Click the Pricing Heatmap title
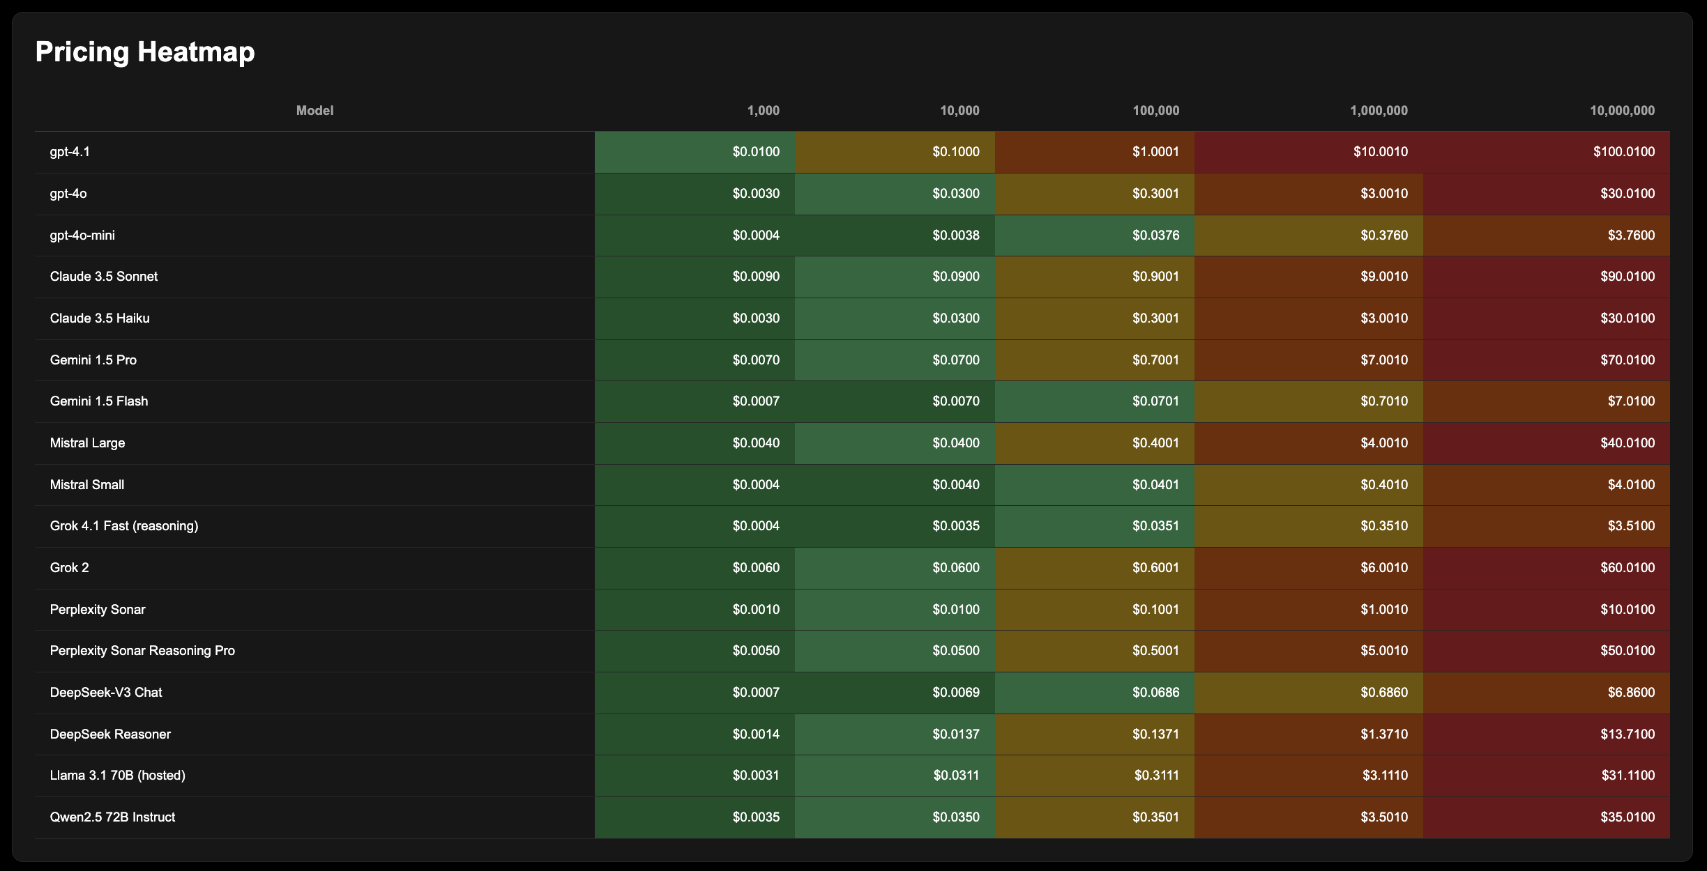The width and height of the screenshot is (1707, 871). pyautogui.click(x=145, y=52)
